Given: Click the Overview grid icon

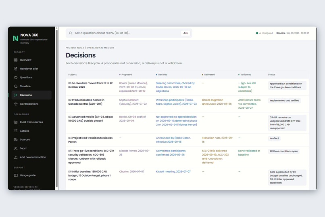Looking at the screenshot, I should [x=16, y=60].
